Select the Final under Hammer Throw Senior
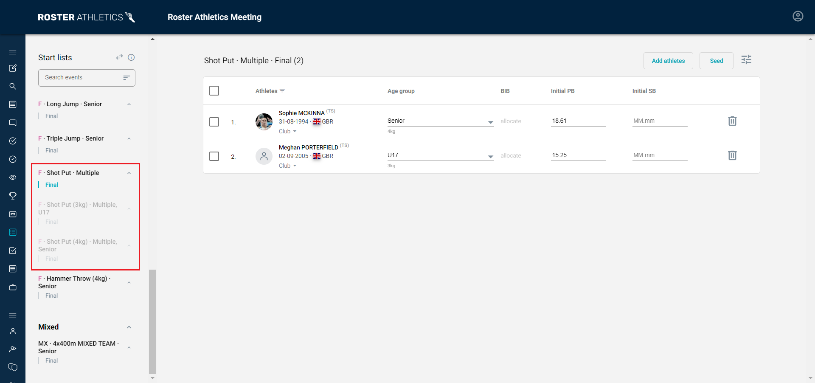This screenshot has width=815, height=383. (51, 296)
